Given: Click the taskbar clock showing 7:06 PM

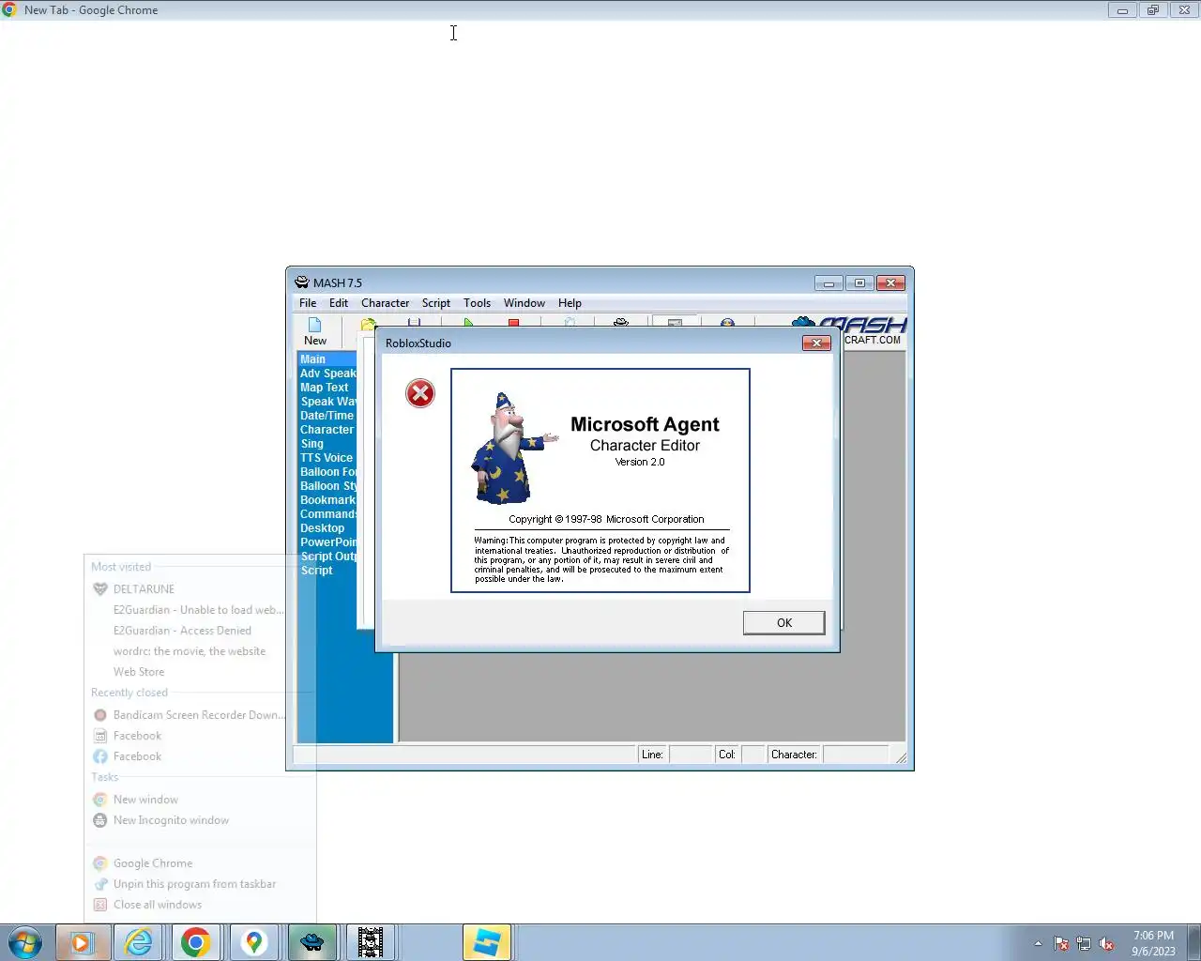Looking at the screenshot, I should point(1153,943).
